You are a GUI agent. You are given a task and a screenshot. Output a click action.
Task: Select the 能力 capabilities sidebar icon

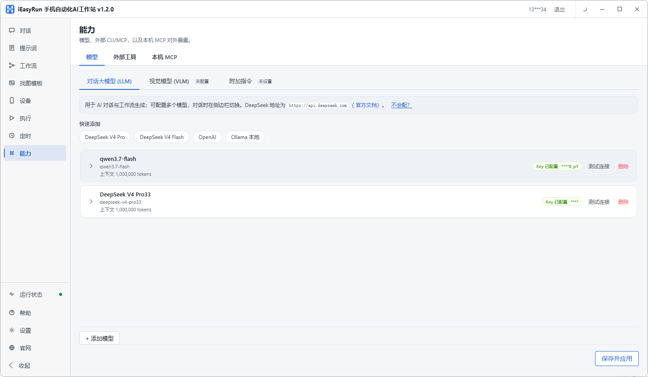12,153
